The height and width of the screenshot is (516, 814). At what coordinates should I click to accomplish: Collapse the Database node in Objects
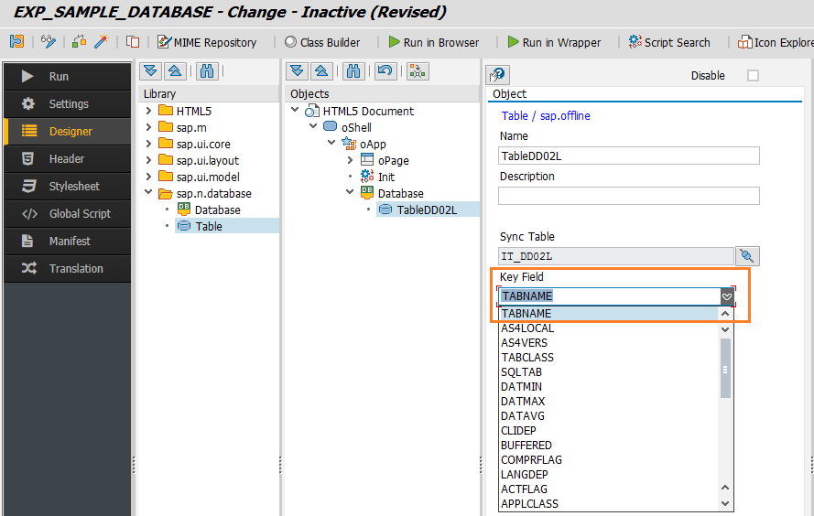point(351,192)
